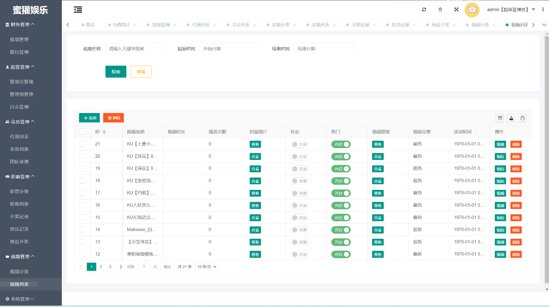Go to pagination page 3
549x307 pixels.
pyautogui.click(x=110, y=267)
